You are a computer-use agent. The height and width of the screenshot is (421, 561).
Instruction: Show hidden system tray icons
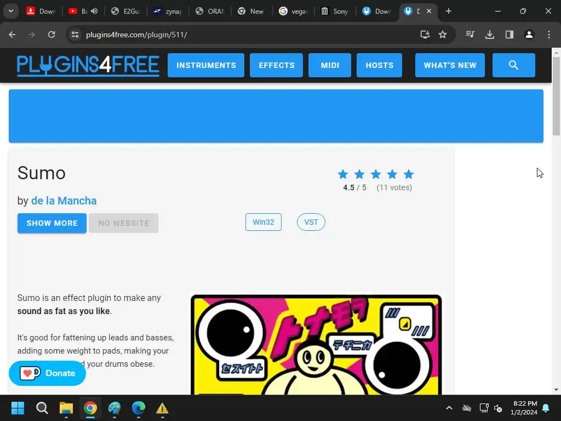click(x=449, y=408)
